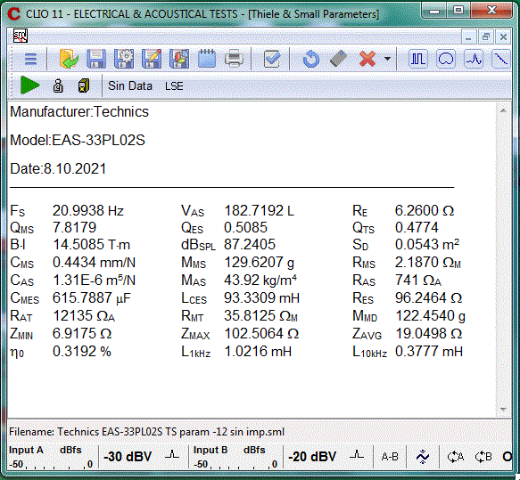Open the blue notepad icon
This screenshot has height=480, width=520.
[207, 59]
